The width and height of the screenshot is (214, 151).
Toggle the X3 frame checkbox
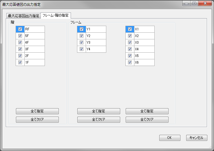pos(130,43)
